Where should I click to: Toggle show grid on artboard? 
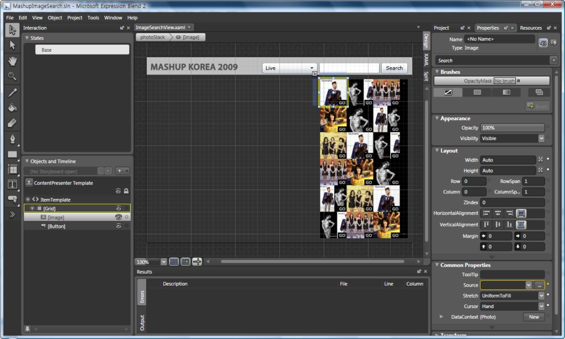click(x=174, y=262)
